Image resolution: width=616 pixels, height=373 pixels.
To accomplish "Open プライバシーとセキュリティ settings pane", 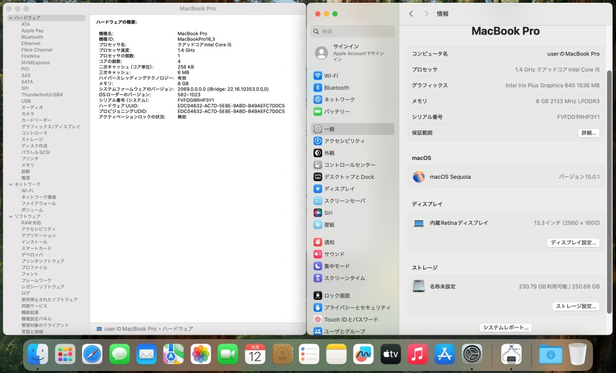I will pyautogui.click(x=352, y=308).
